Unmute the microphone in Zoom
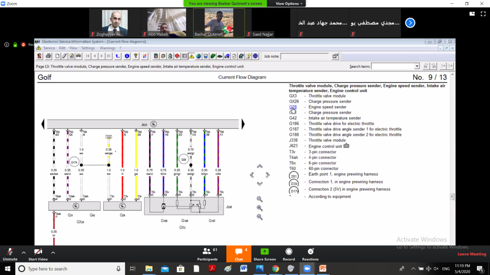This screenshot has height=275, width=490. tap(10, 254)
